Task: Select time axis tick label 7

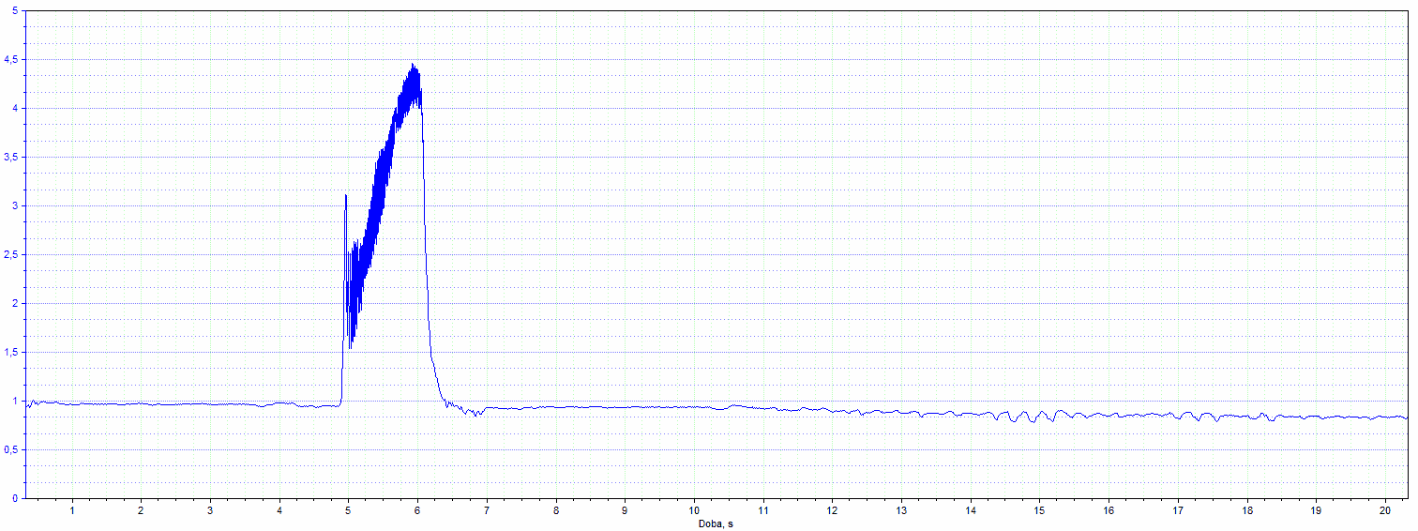Action: tap(487, 511)
